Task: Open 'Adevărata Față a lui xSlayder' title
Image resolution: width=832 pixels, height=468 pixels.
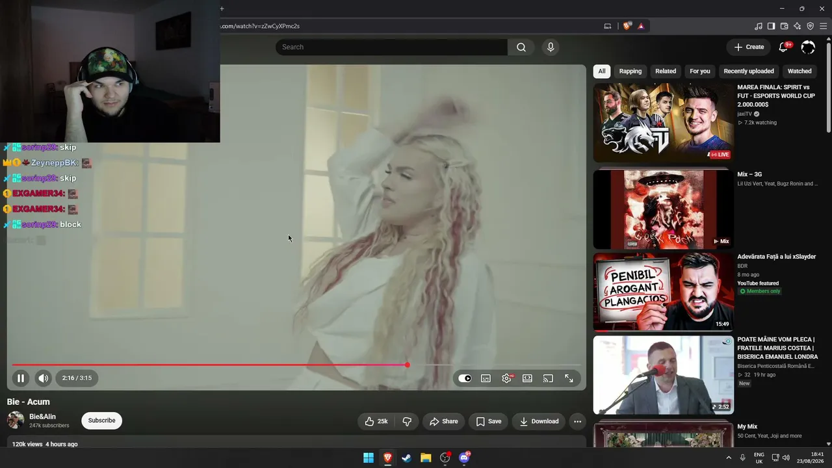Action: click(776, 257)
